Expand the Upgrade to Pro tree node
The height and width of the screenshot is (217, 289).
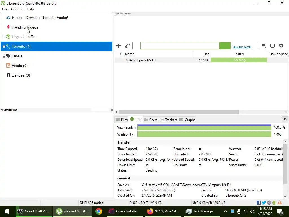click(4, 37)
